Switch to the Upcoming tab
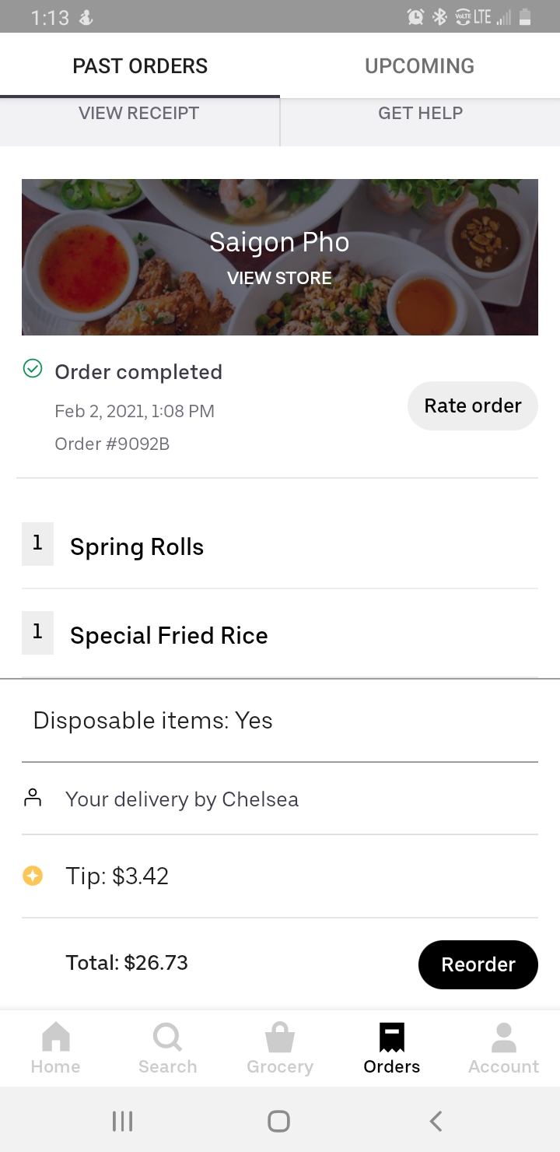This screenshot has width=560, height=1152. pos(419,66)
